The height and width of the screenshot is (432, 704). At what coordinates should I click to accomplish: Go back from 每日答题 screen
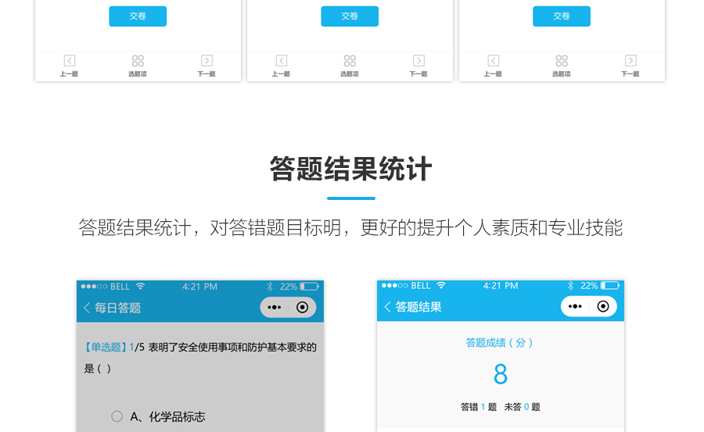click(x=87, y=308)
